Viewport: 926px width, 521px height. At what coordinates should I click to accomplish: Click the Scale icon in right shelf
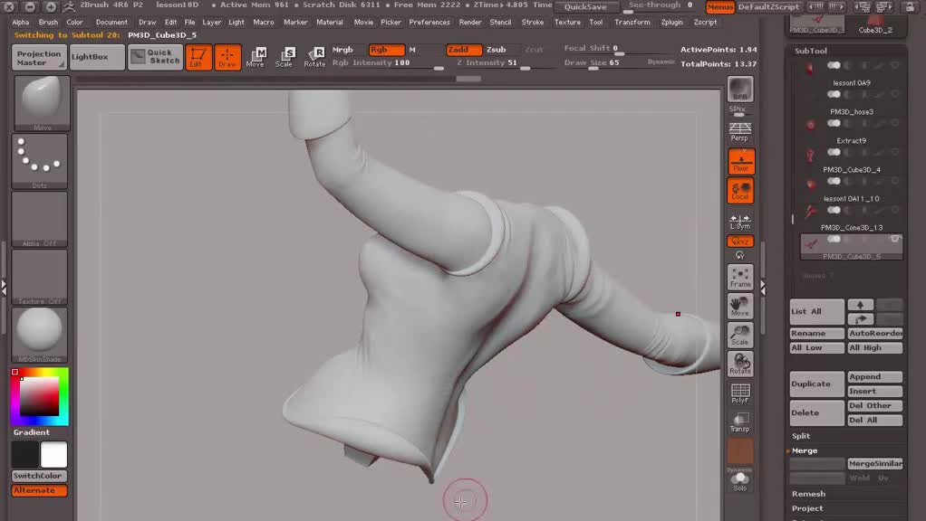pos(740,335)
